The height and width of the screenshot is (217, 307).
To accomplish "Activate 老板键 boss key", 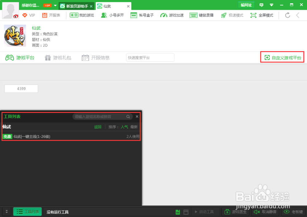I will (293, 212).
